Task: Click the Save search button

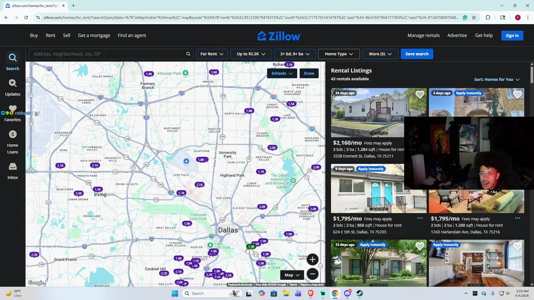Action: tap(417, 54)
